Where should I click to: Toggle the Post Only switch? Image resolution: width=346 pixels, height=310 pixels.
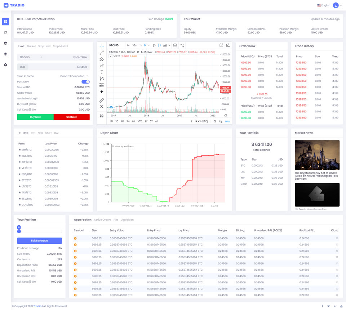point(85,82)
